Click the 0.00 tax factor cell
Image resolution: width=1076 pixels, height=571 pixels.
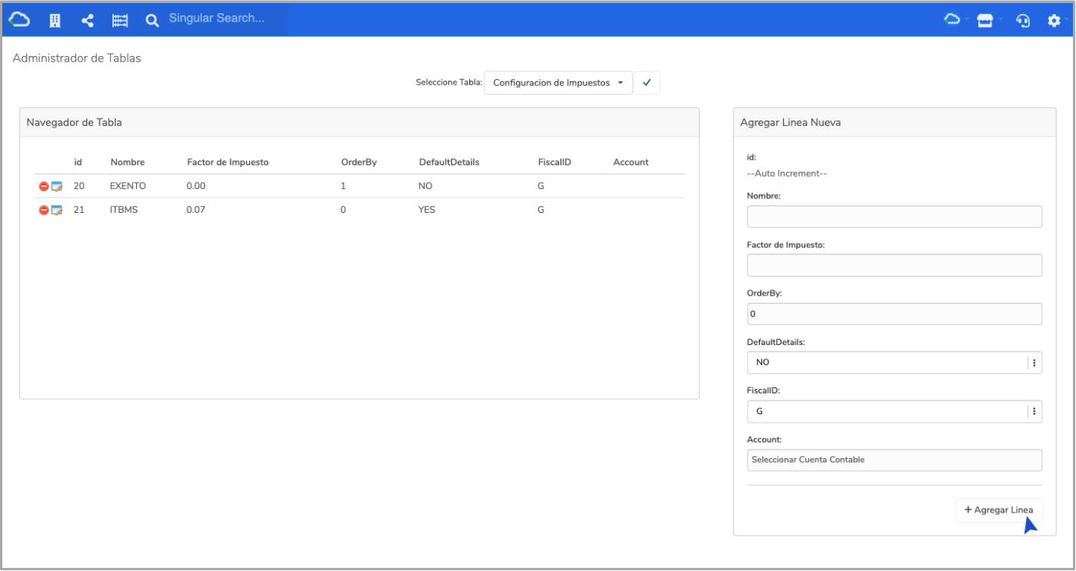click(x=196, y=186)
